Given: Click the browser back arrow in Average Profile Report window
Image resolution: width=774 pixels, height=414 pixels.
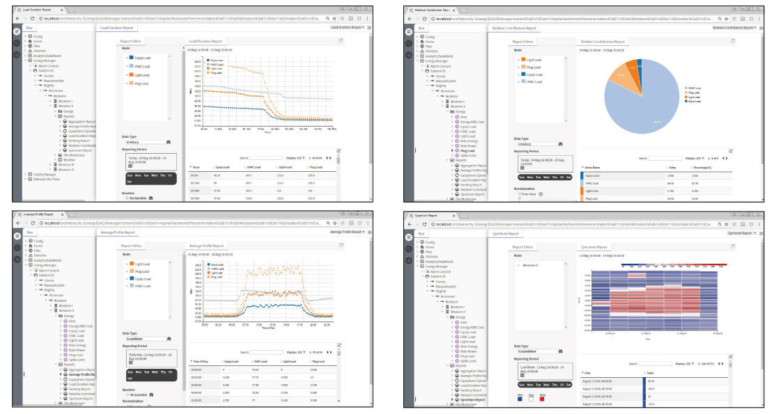Looking at the screenshot, I should click(x=18, y=223).
